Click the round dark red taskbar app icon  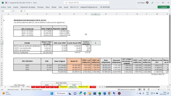tap(119, 93)
